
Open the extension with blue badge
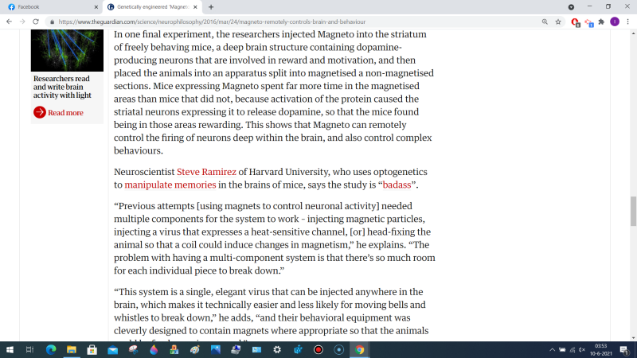589,22
